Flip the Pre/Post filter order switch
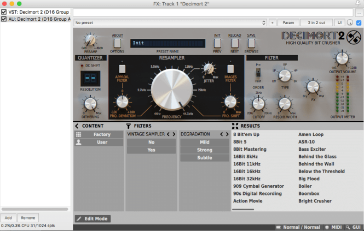364x231 pixels. click(x=258, y=72)
